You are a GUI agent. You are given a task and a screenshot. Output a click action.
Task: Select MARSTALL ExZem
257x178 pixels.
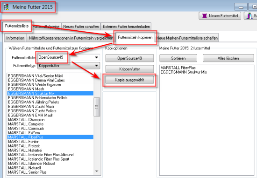coord(50,133)
